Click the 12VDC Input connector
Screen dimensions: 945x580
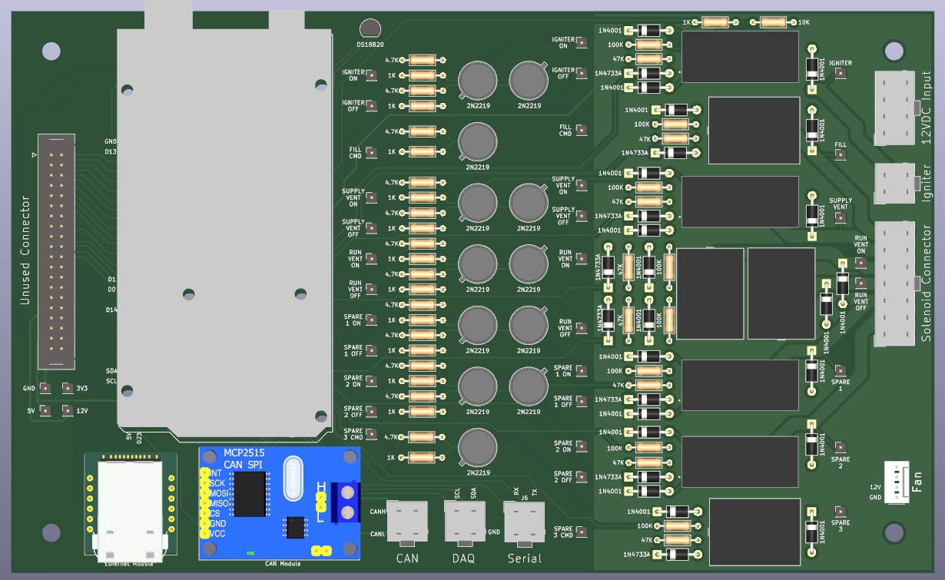click(x=894, y=108)
